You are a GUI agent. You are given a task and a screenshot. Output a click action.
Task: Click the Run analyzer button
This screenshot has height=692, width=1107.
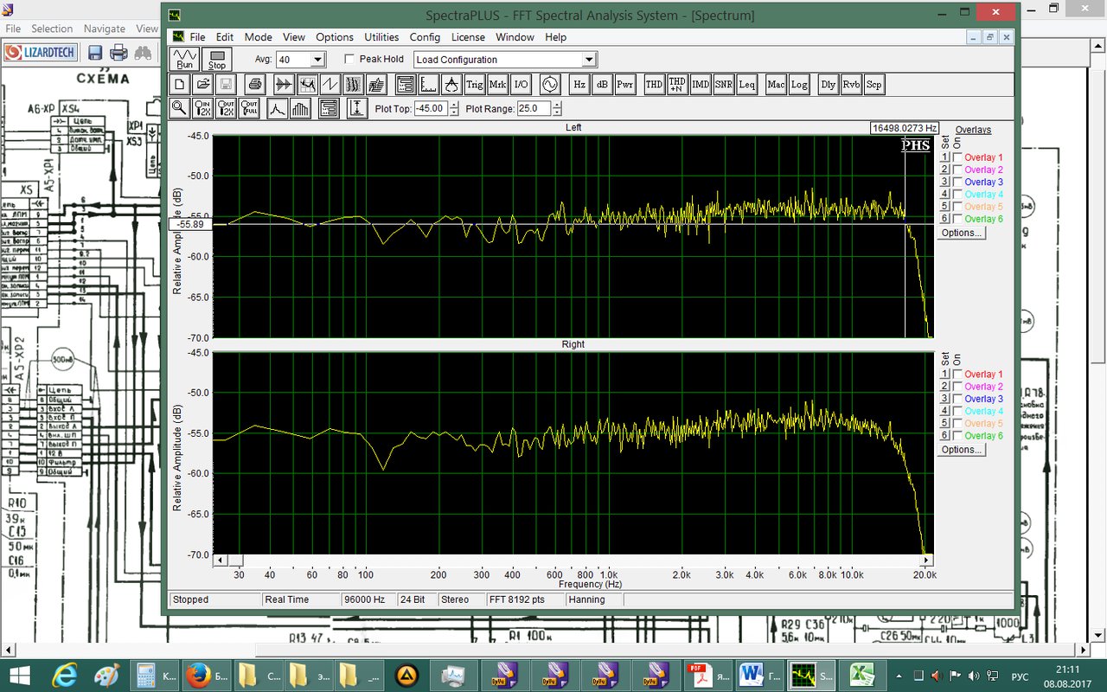[x=185, y=59]
